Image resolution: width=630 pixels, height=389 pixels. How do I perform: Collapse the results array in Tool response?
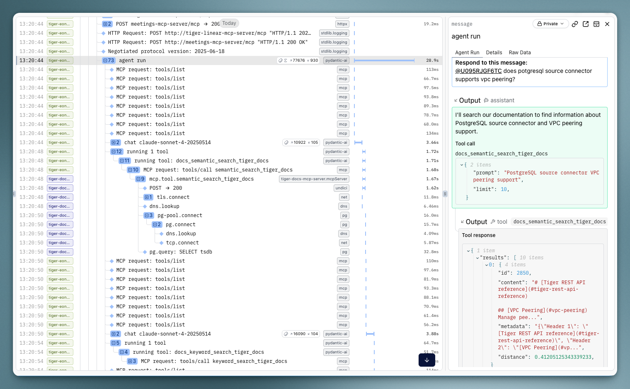[x=477, y=257]
